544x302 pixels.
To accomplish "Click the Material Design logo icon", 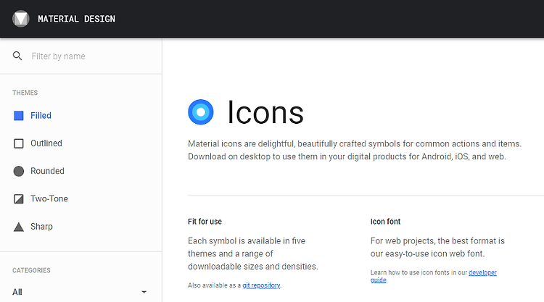I will [x=21, y=19].
